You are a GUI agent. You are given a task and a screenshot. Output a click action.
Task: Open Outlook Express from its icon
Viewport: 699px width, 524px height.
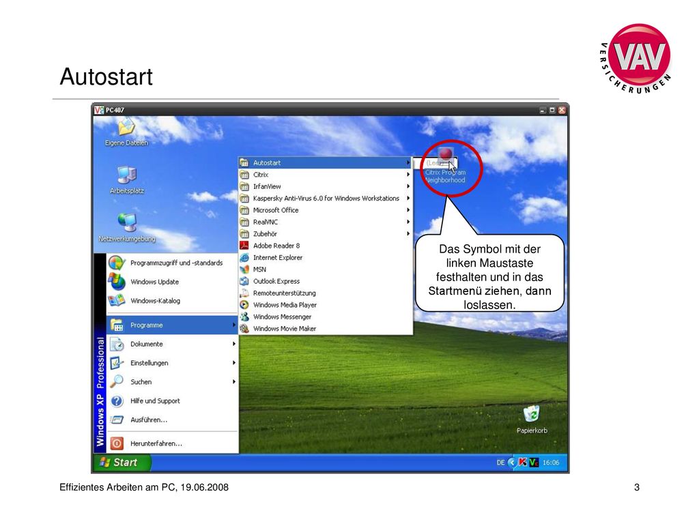(x=244, y=281)
